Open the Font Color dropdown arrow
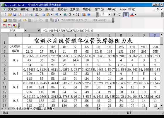 pyautogui.click(x=136, y=15)
